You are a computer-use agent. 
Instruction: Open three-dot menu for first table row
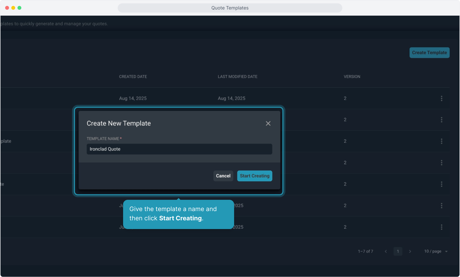point(441,98)
